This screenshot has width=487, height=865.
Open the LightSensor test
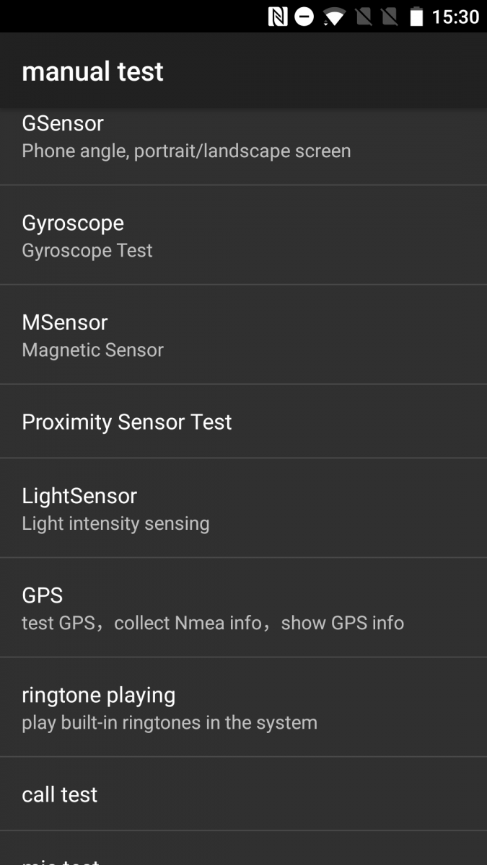coord(243,508)
